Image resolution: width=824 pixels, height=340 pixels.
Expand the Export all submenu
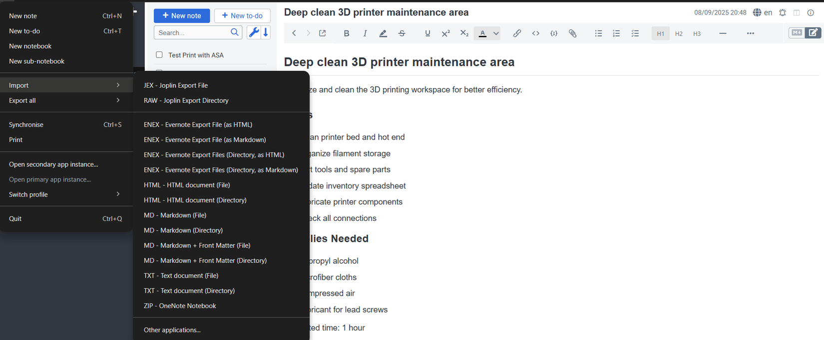click(x=66, y=100)
